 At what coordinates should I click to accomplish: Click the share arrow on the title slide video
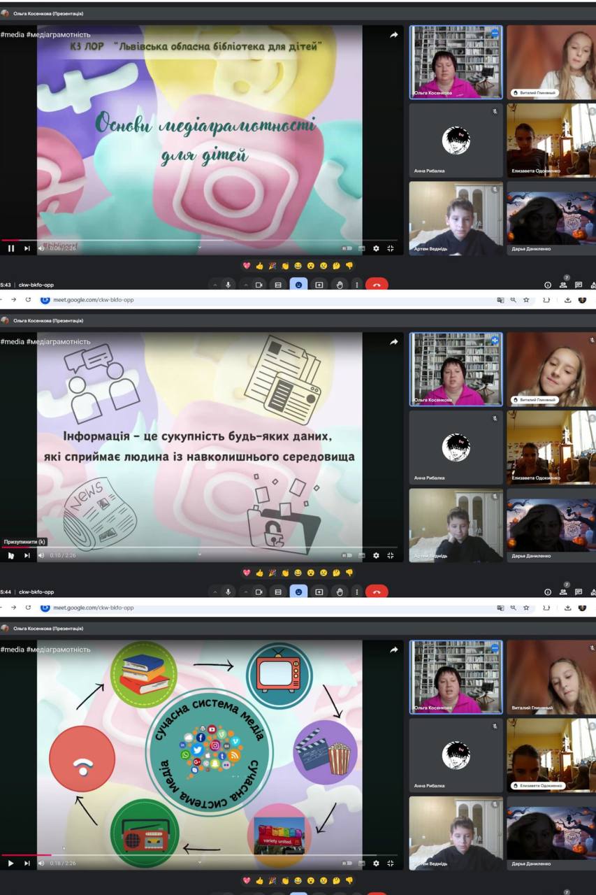393,35
